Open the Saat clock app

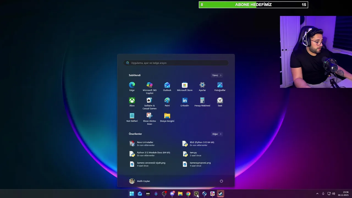[220, 102]
